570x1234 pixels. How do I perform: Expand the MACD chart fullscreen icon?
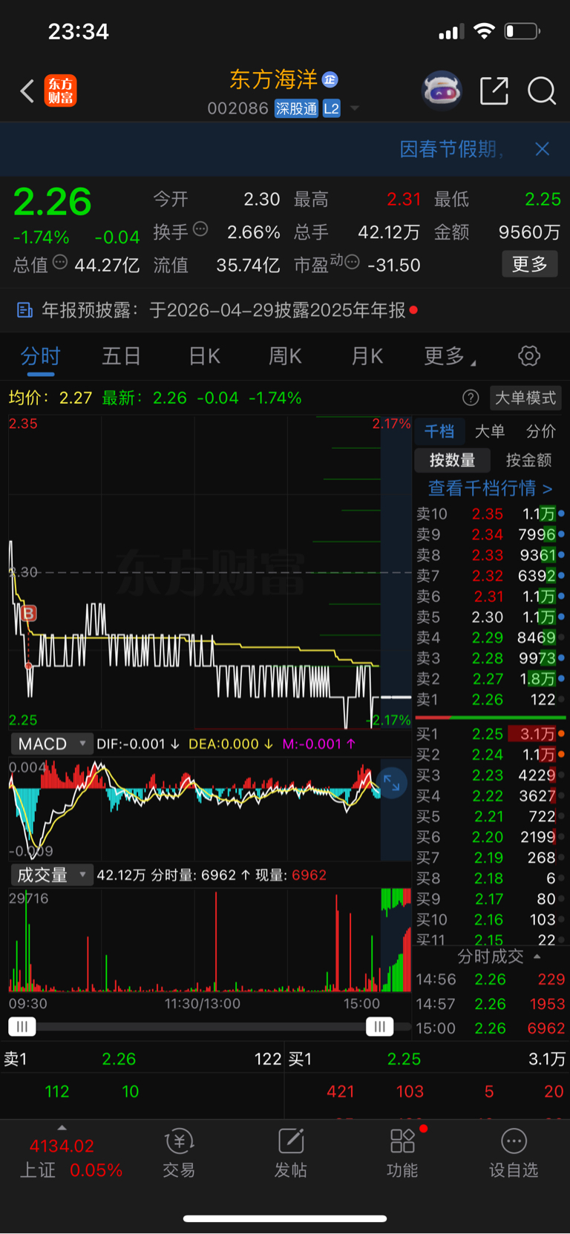tap(391, 783)
